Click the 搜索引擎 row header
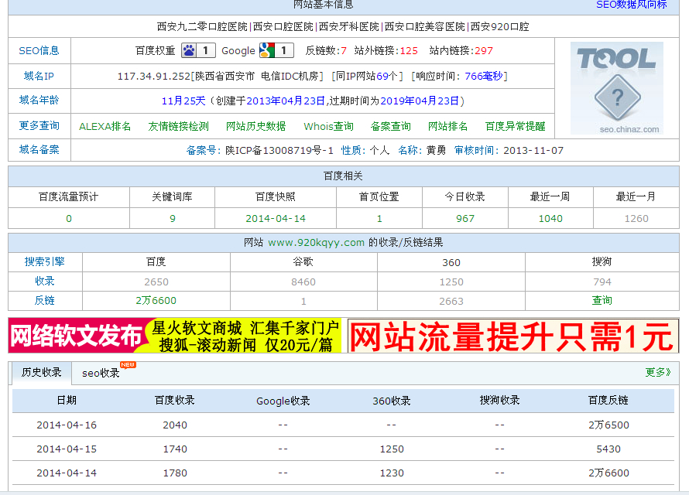 point(45,261)
